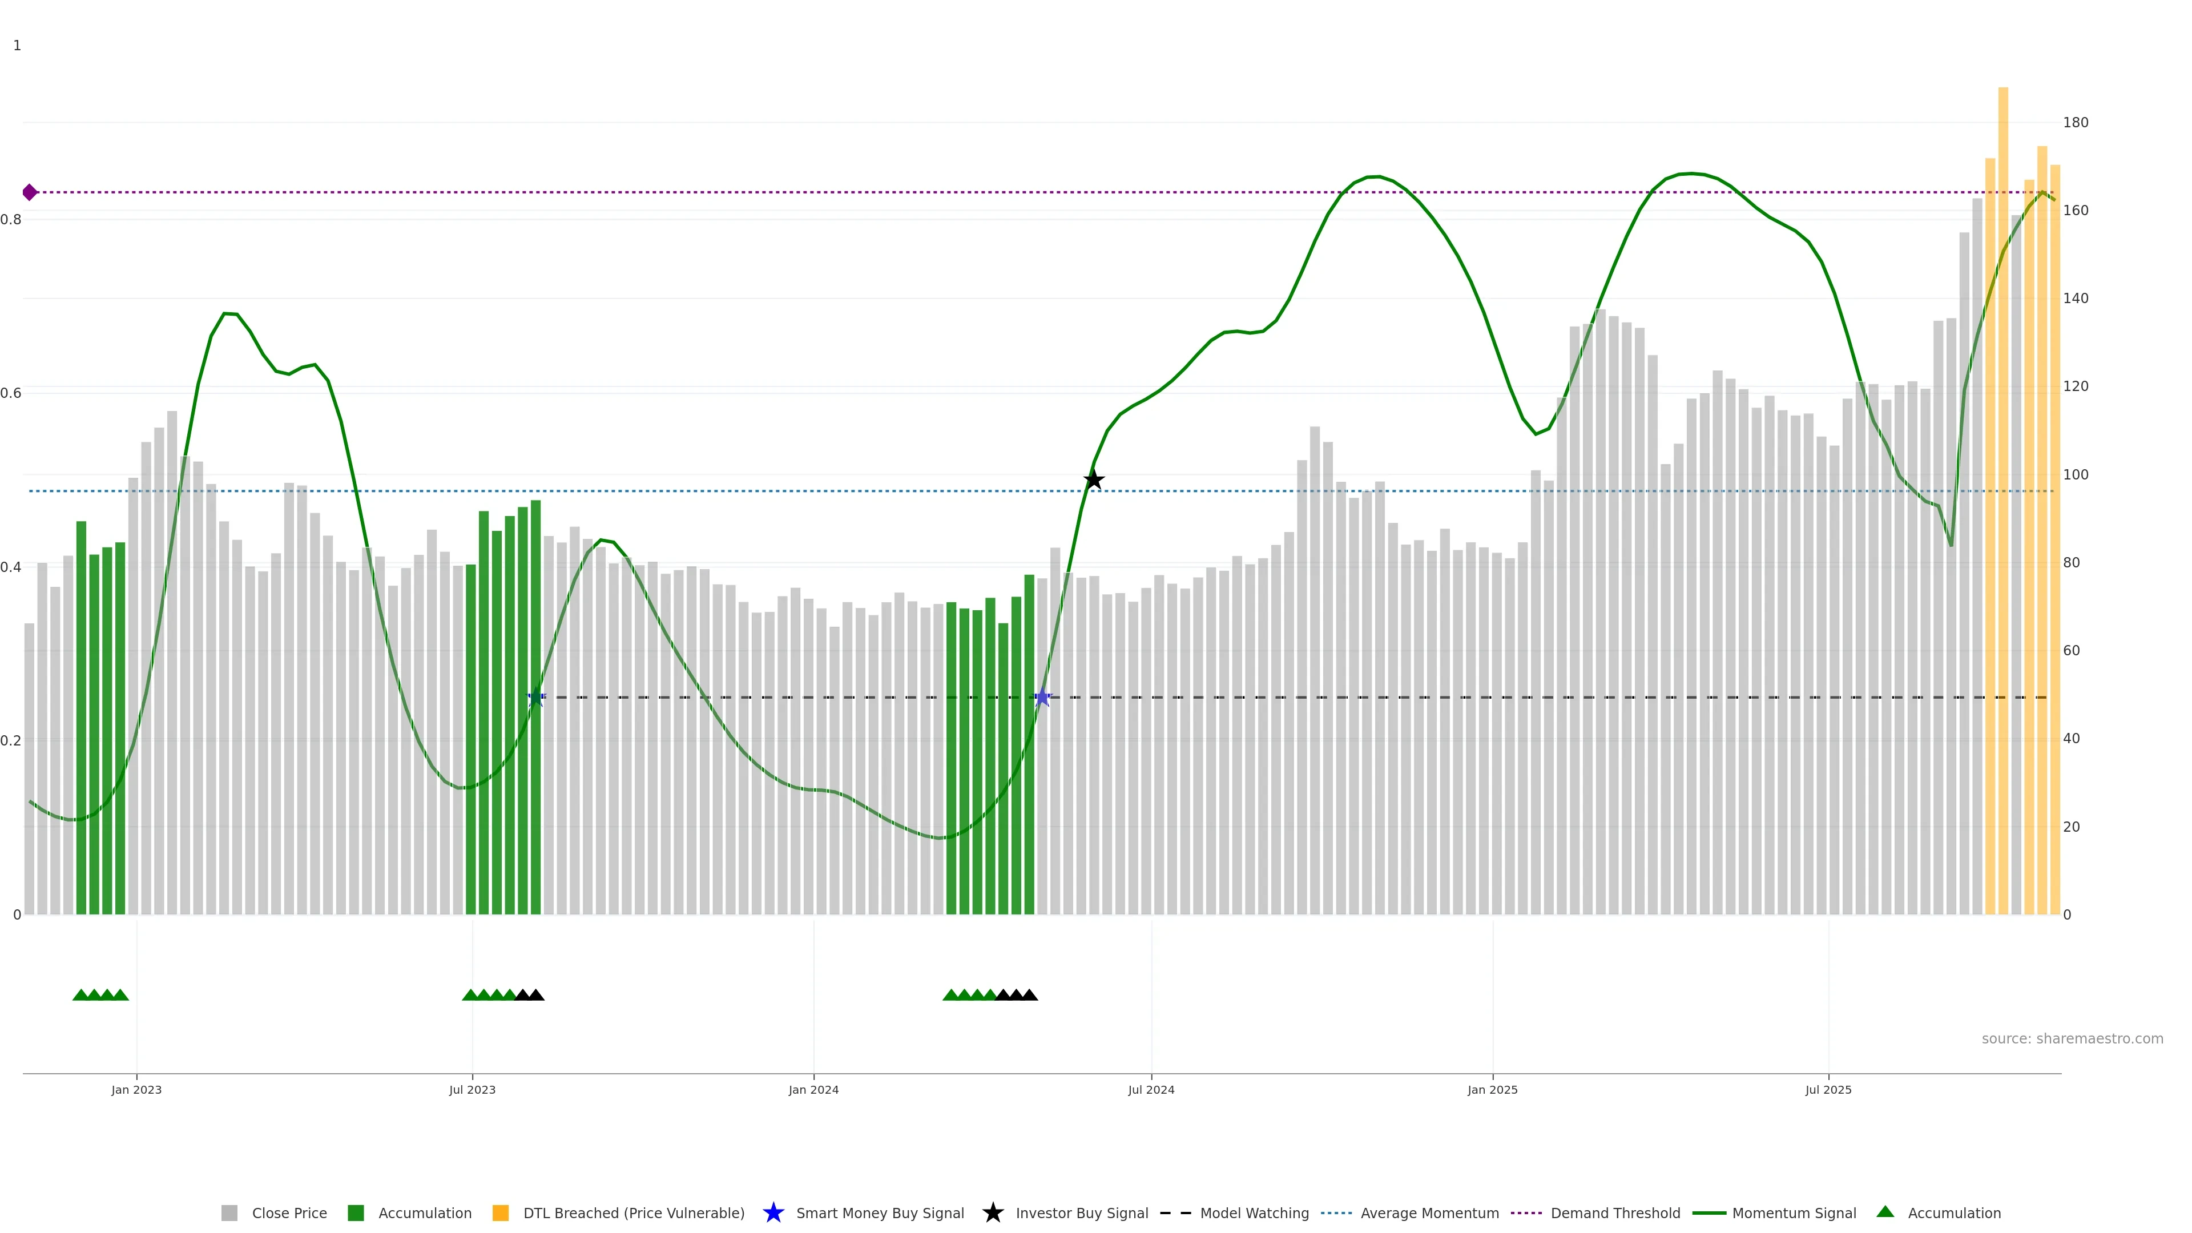Toggle the Model Watching legend entry
The width and height of the screenshot is (2192, 1233).
(1254, 1212)
